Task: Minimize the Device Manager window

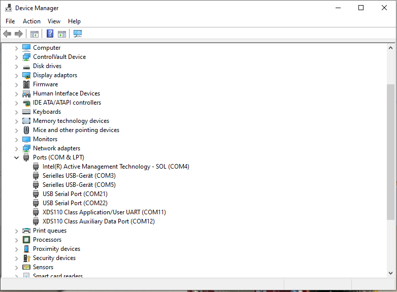Action: pos(338,8)
